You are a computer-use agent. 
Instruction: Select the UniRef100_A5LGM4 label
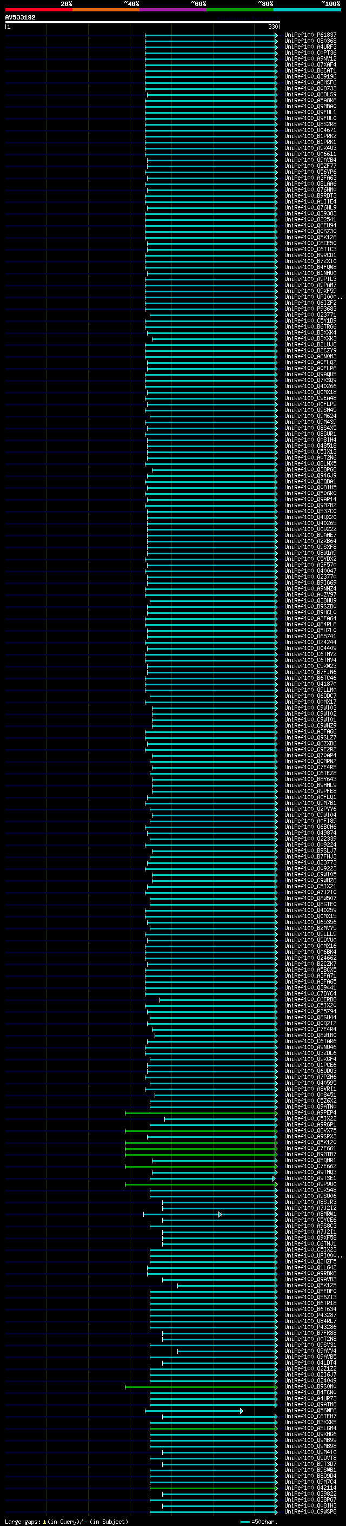tap(310, 1428)
